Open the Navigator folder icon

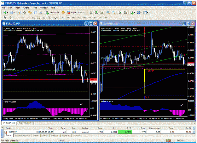30,12
